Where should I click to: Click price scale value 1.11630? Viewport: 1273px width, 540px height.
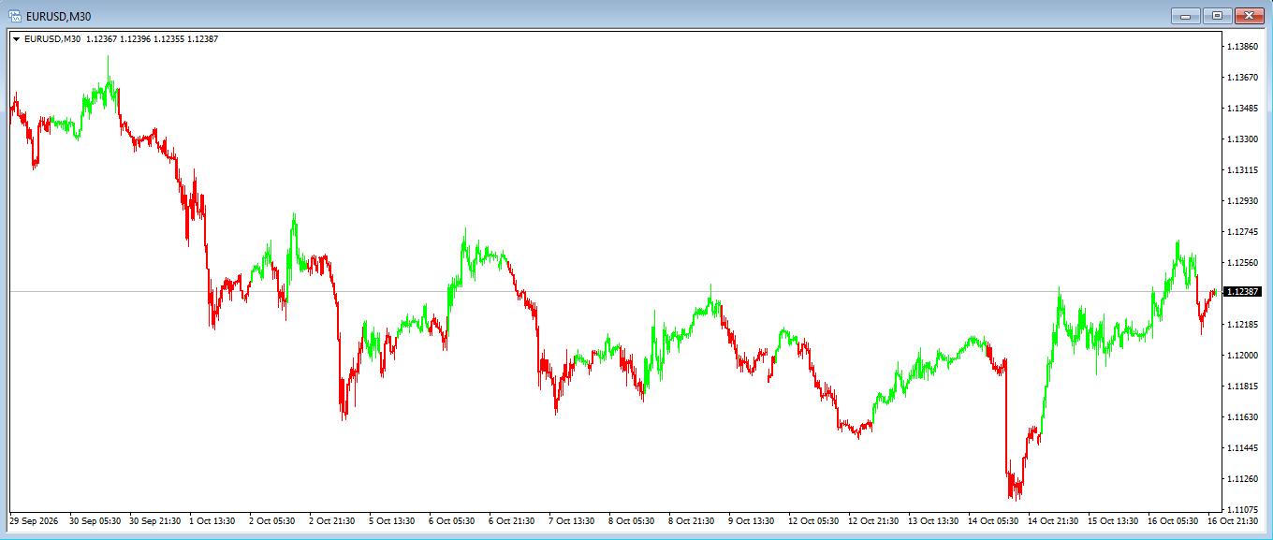(x=1241, y=416)
